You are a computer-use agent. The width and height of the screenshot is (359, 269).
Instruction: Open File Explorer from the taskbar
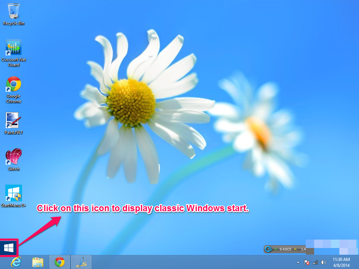pos(38,262)
